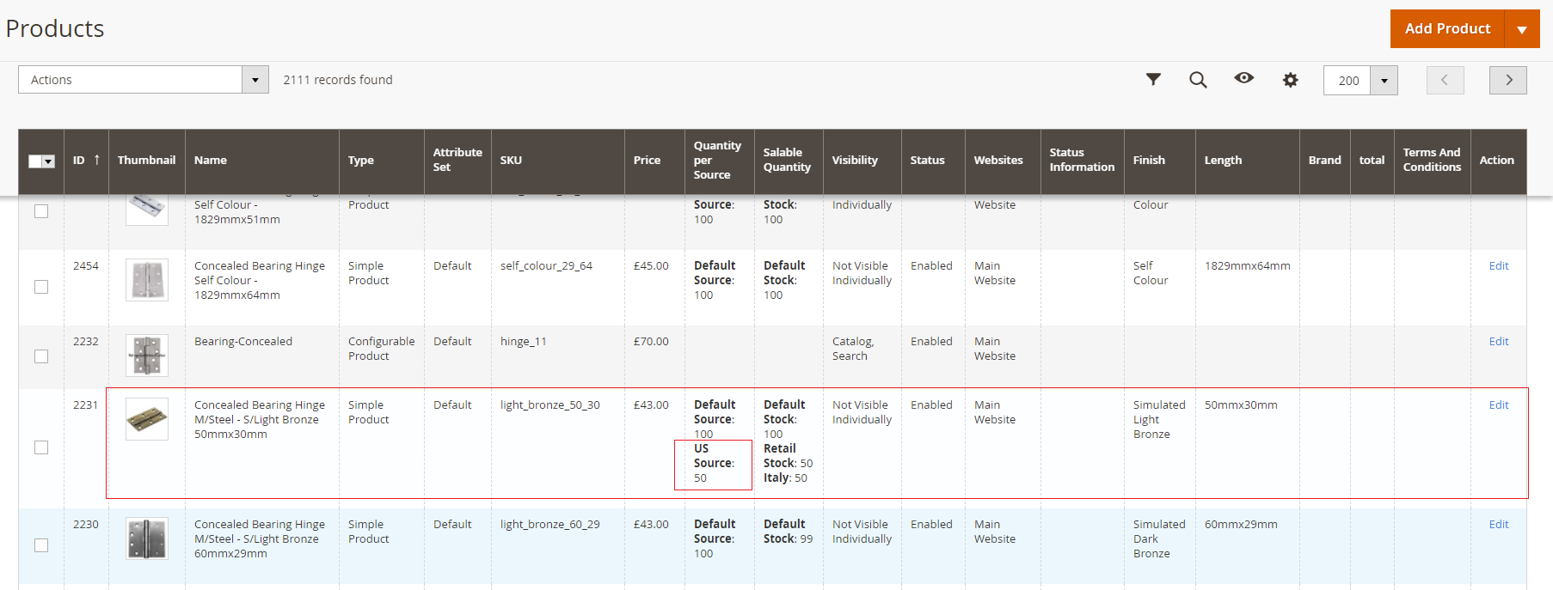
Task: Click Edit link for product 2232
Action: [1498, 342]
